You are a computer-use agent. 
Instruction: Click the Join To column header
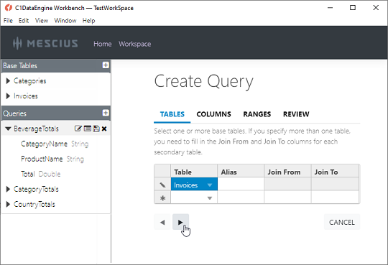pos(335,172)
